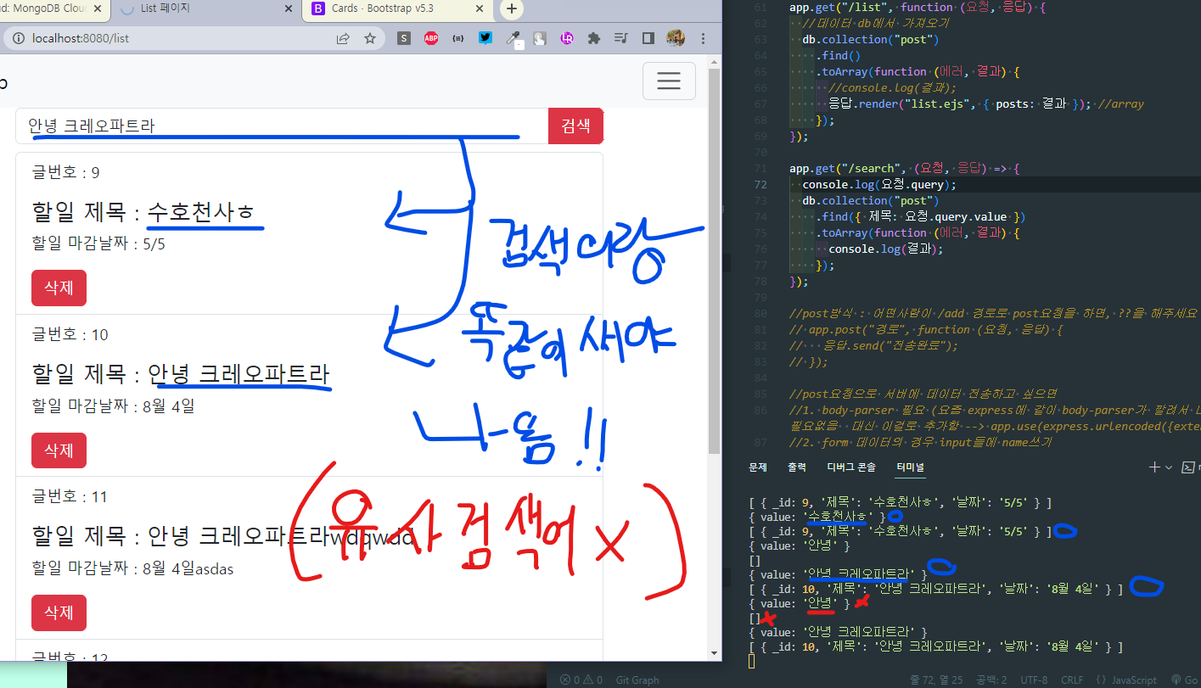Delete post 9 with its 삭제 button
The image size is (1201, 688).
59,288
